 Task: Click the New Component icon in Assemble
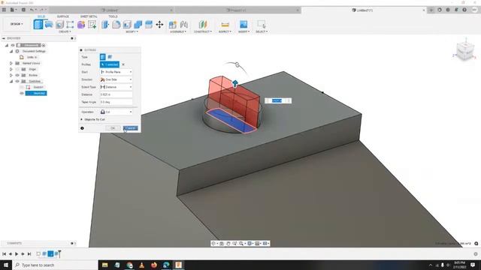(x=173, y=25)
